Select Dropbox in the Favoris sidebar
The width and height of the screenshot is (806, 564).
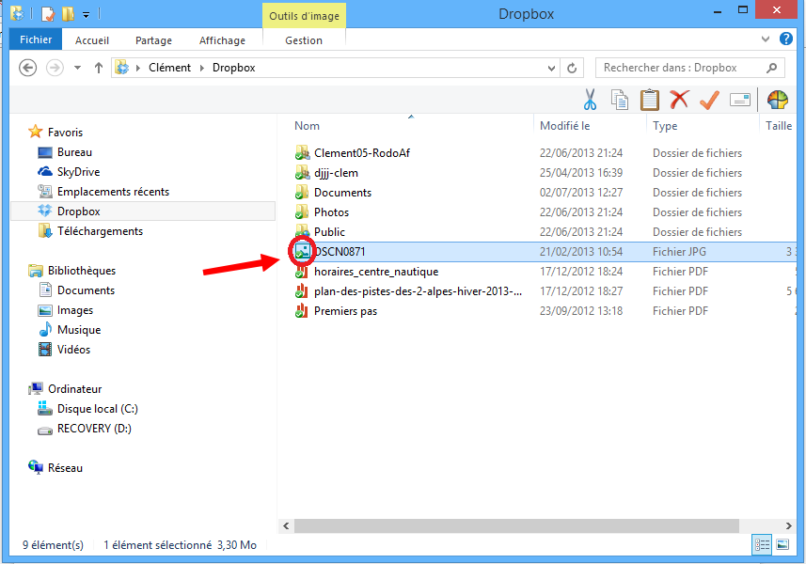pos(143,211)
